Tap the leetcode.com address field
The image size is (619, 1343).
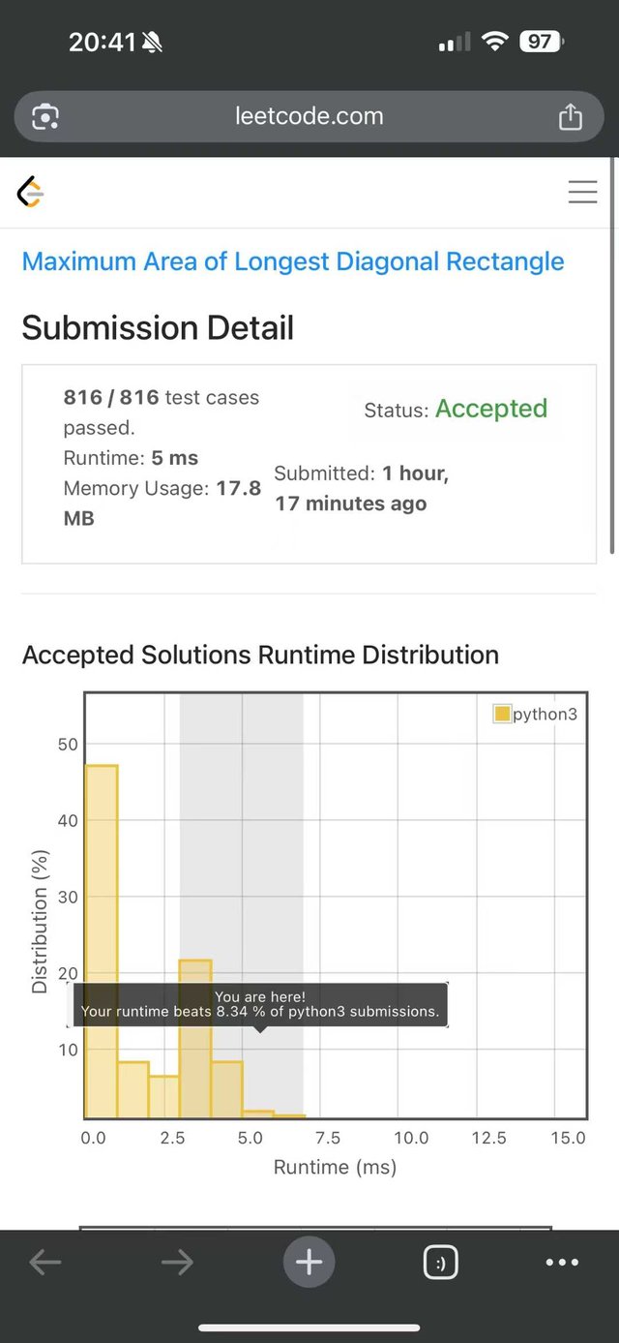(309, 117)
